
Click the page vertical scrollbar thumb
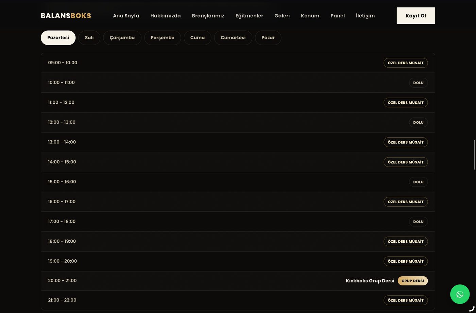(x=475, y=155)
